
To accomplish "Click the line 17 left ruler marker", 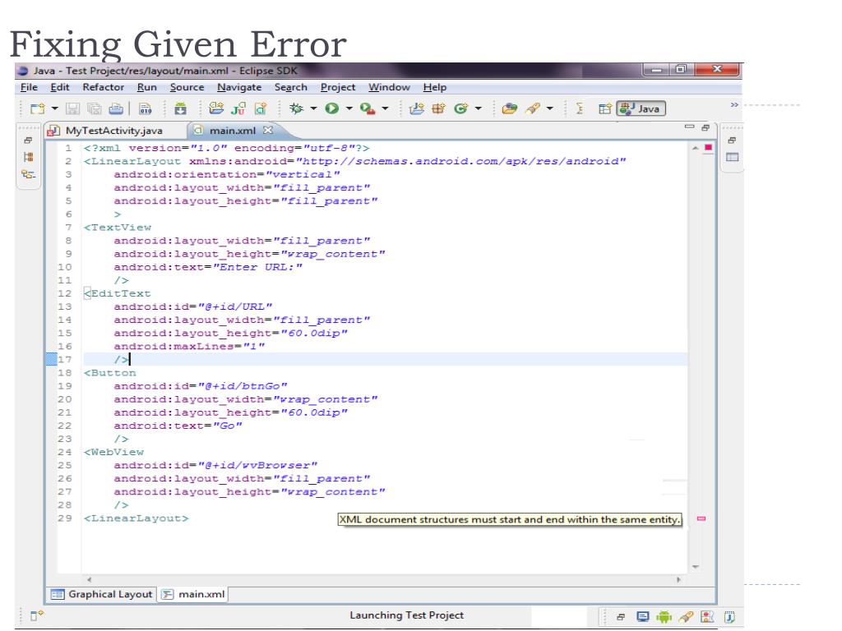I will coord(52,359).
